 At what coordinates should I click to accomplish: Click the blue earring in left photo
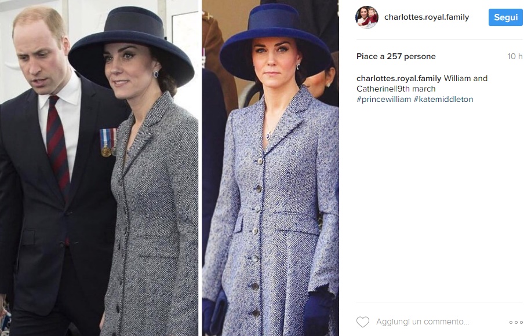156,75
